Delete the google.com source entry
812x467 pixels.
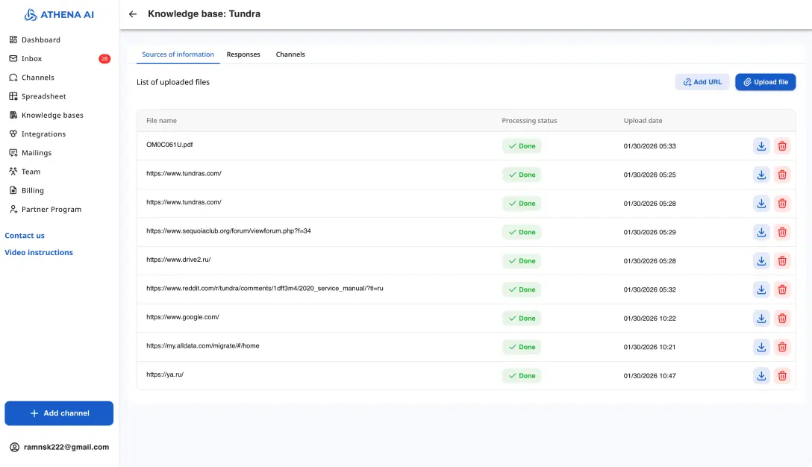[x=782, y=319]
